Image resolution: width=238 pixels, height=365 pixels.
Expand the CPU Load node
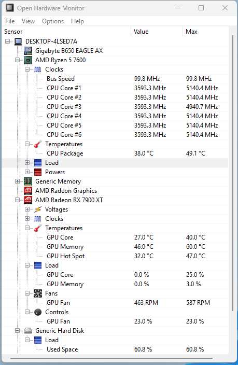pyautogui.click(x=27, y=163)
